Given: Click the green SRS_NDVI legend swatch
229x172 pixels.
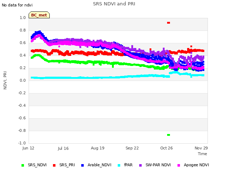Looking at the screenshot, I should [x=23, y=165].
